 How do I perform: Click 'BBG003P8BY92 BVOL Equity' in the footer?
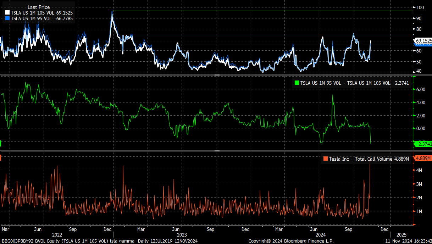tap(31, 241)
